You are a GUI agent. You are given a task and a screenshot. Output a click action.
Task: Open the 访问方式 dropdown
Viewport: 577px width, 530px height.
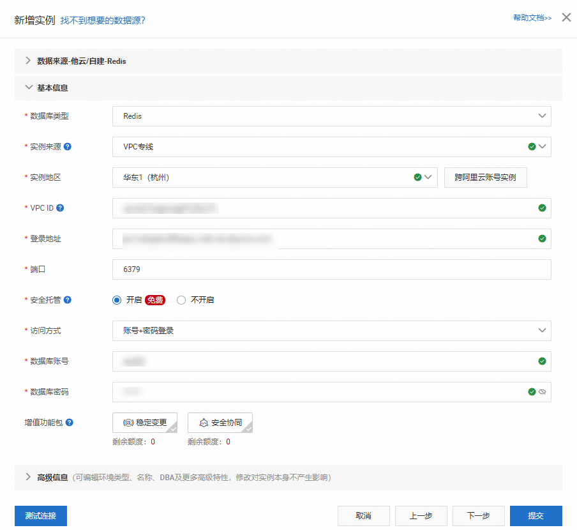pyautogui.click(x=331, y=331)
